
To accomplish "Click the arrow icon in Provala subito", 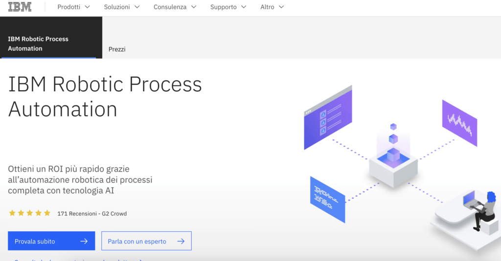I will click(x=84, y=241).
